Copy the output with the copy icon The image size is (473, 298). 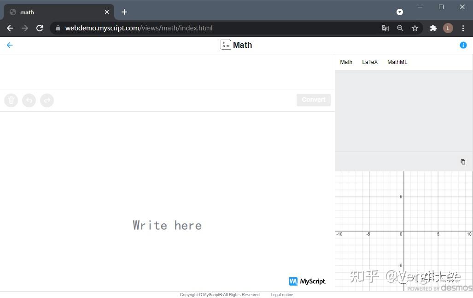(462, 162)
